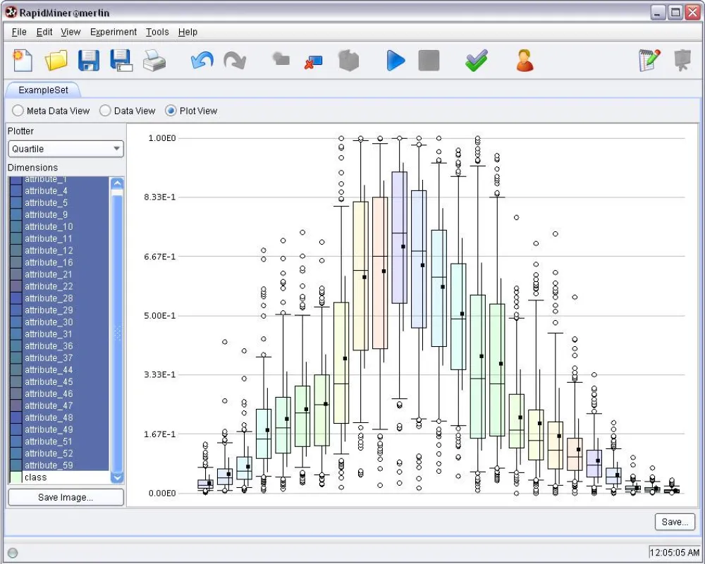Click the gray Redo arrow
The image size is (705, 564).
click(235, 60)
